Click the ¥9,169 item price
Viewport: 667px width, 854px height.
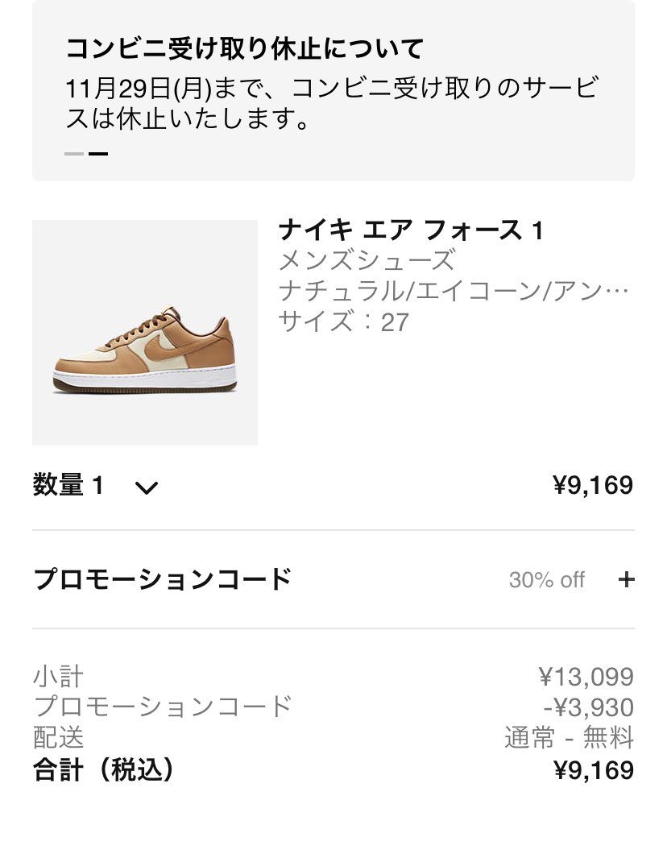pyautogui.click(x=593, y=485)
